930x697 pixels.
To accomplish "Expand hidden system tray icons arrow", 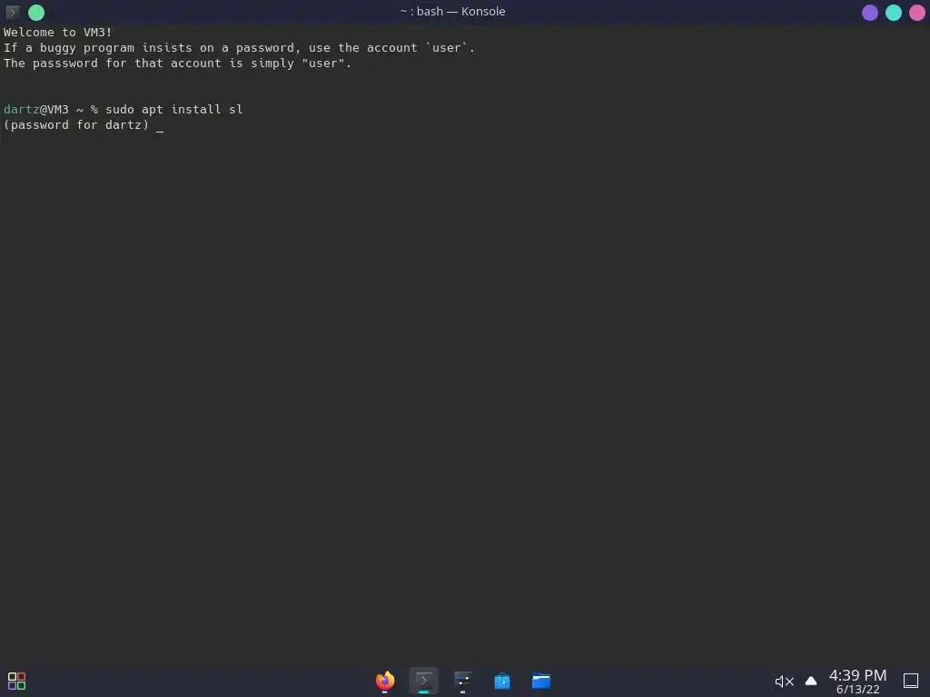I will 811,681.
